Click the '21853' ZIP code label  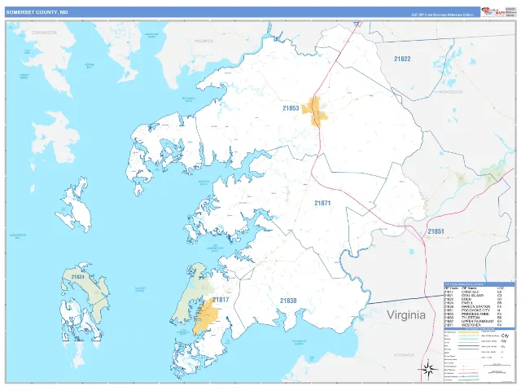click(x=291, y=108)
